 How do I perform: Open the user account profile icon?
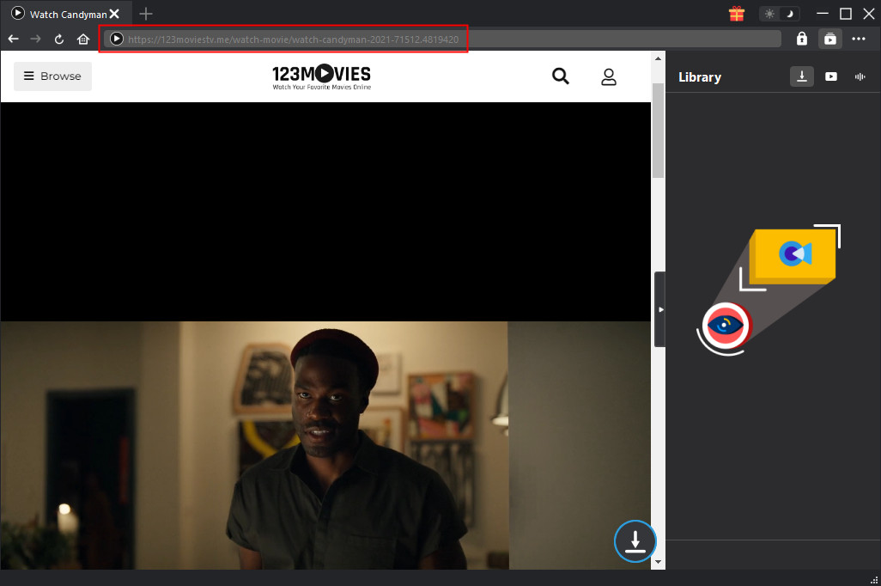tap(609, 76)
